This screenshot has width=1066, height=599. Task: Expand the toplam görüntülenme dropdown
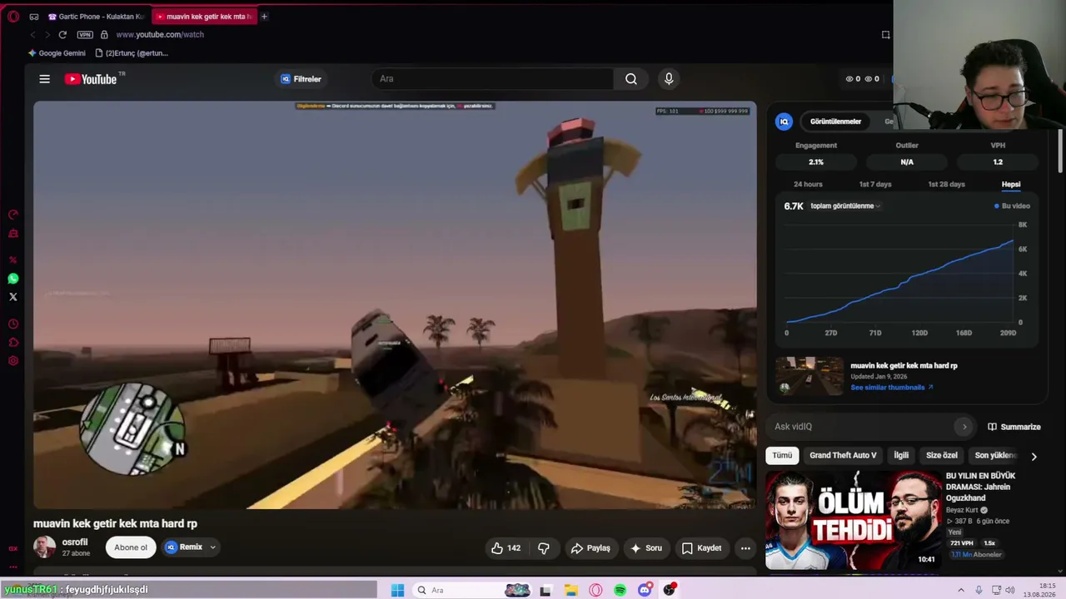point(845,206)
